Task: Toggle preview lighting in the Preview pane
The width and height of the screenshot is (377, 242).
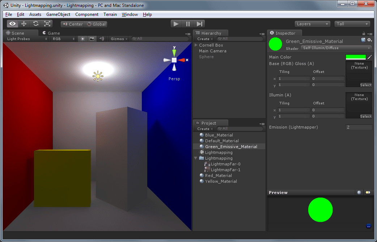Action: tap(368, 192)
